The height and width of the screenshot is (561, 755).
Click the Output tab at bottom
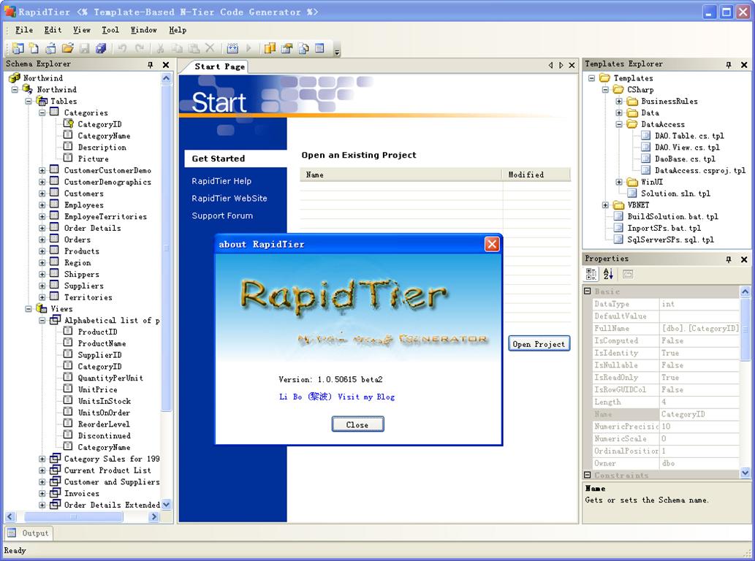click(x=29, y=533)
